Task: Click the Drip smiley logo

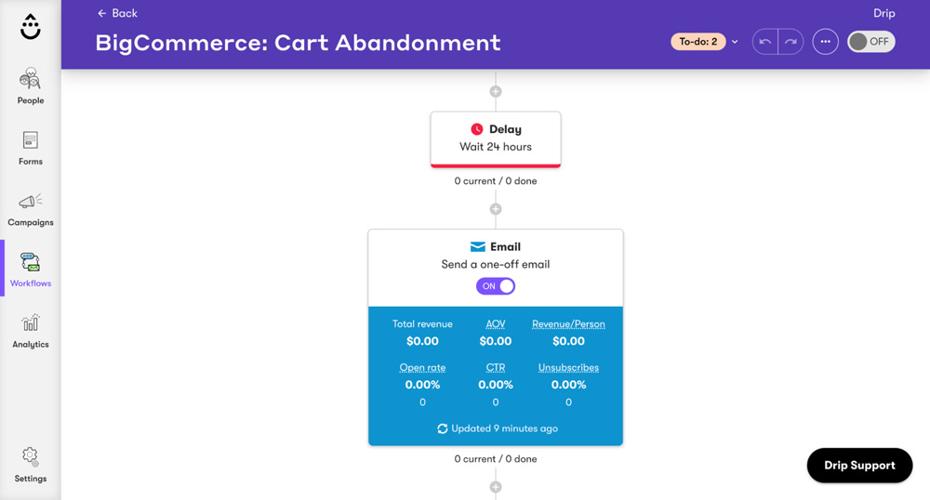Action: click(x=31, y=27)
